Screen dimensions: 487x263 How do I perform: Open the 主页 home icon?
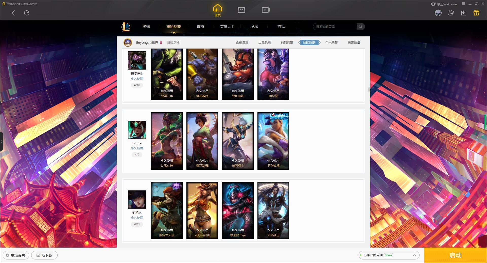218,10
